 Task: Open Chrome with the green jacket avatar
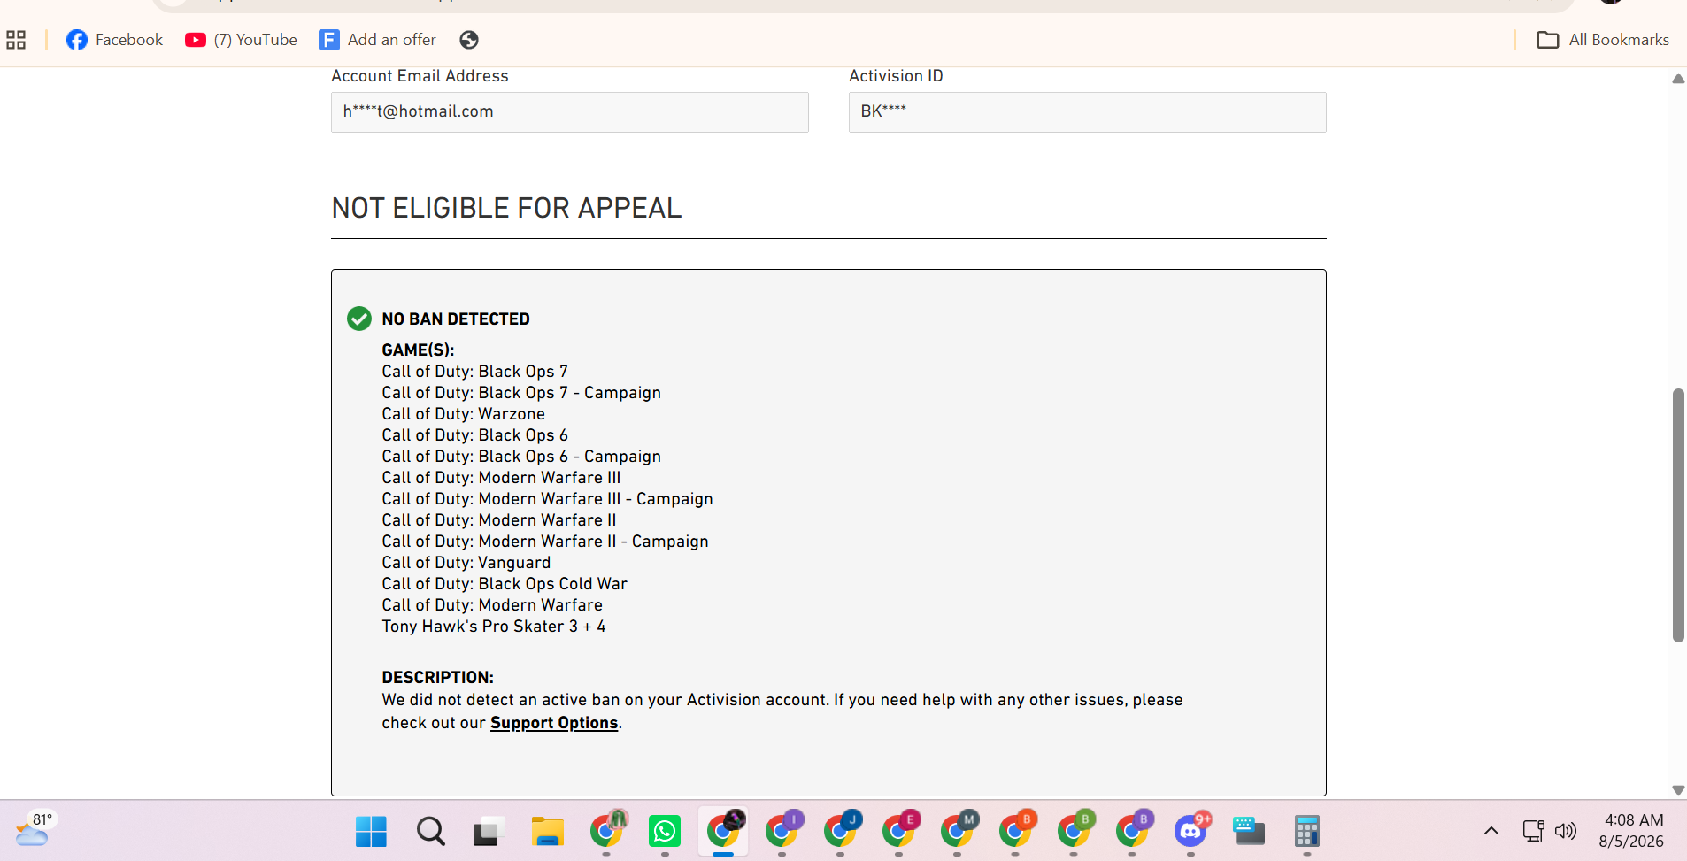pyautogui.click(x=607, y=830)
